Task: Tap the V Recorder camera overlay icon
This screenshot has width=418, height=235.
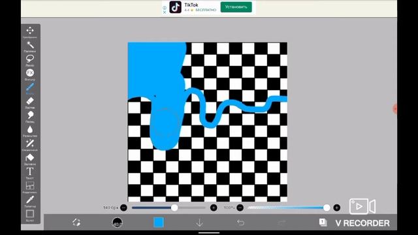Action: click(362, 206)
